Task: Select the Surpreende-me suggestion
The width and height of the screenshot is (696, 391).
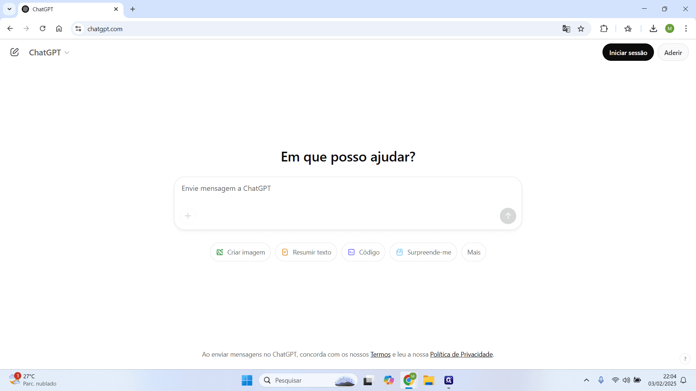Action: pos(423,252)
